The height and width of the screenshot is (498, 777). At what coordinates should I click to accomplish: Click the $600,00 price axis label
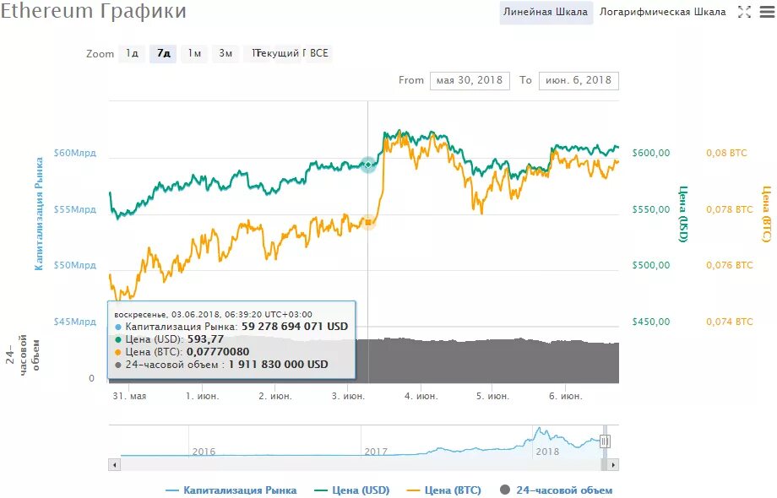[651, 153]
